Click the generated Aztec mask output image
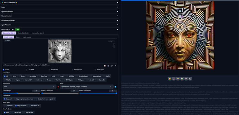 (180, 35)
